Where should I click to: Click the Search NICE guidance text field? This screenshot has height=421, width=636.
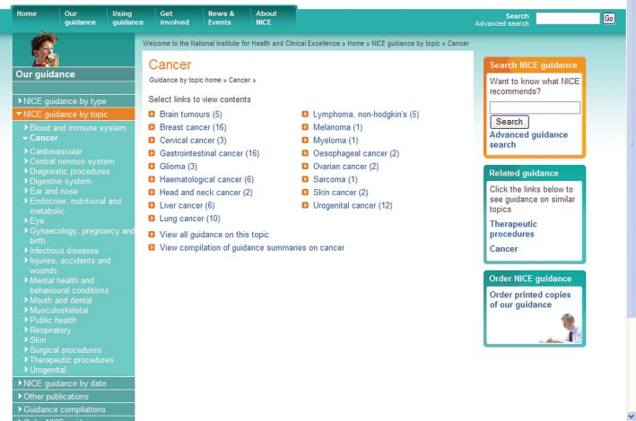pos(535,107)
